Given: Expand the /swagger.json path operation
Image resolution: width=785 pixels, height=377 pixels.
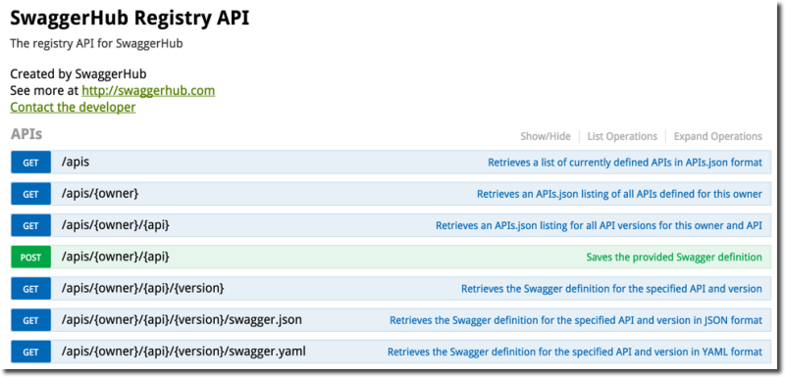Looking at the screenshot, I should 182,319.
